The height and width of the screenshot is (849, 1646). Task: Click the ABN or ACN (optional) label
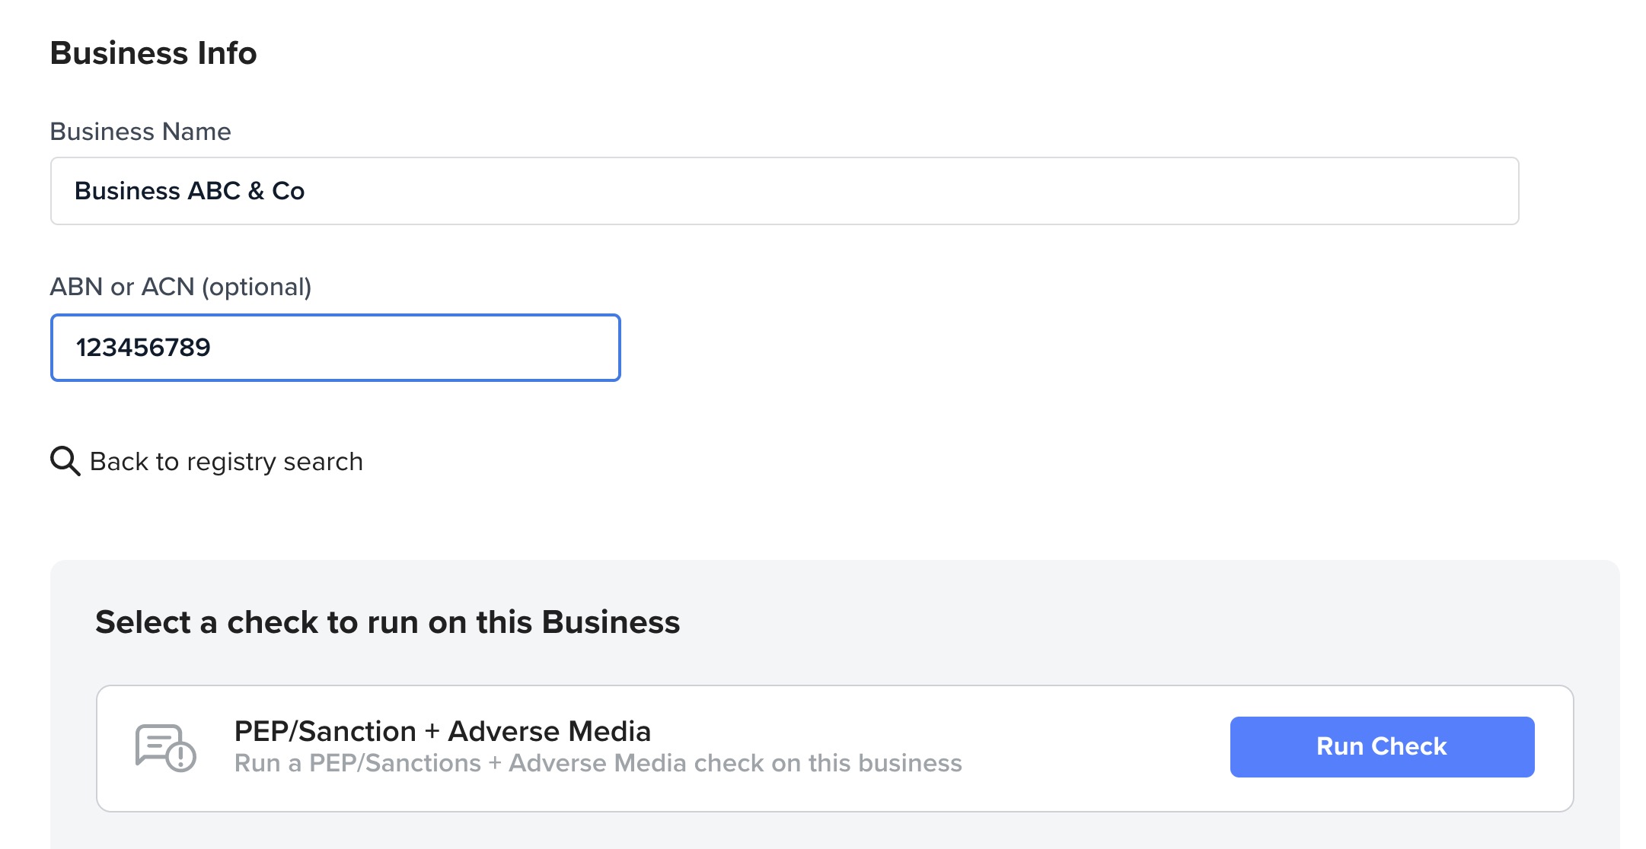(180, 287)
